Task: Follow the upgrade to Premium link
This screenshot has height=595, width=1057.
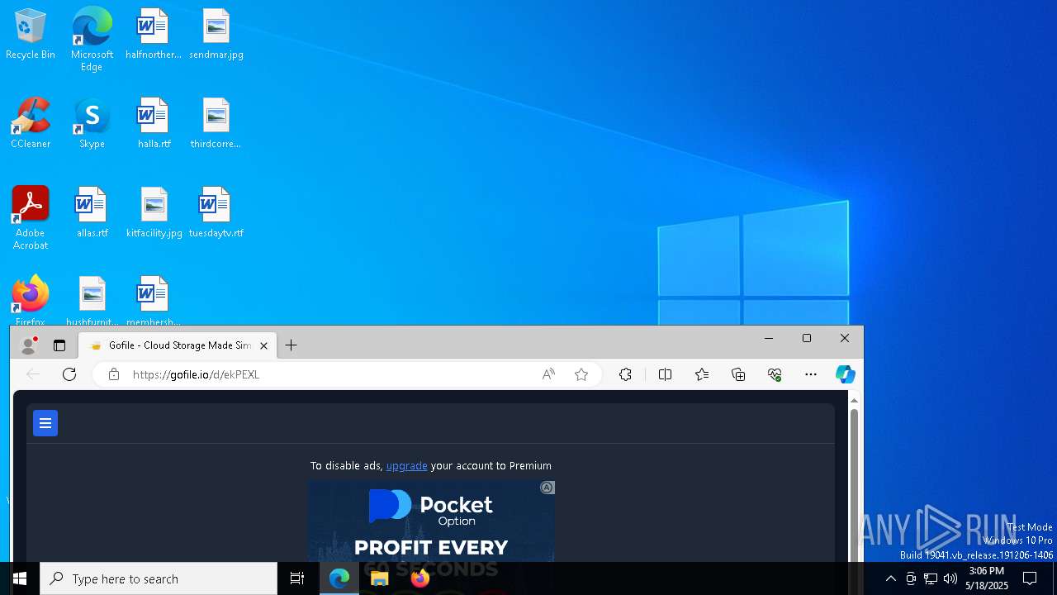Action: (x=407, y=466)
